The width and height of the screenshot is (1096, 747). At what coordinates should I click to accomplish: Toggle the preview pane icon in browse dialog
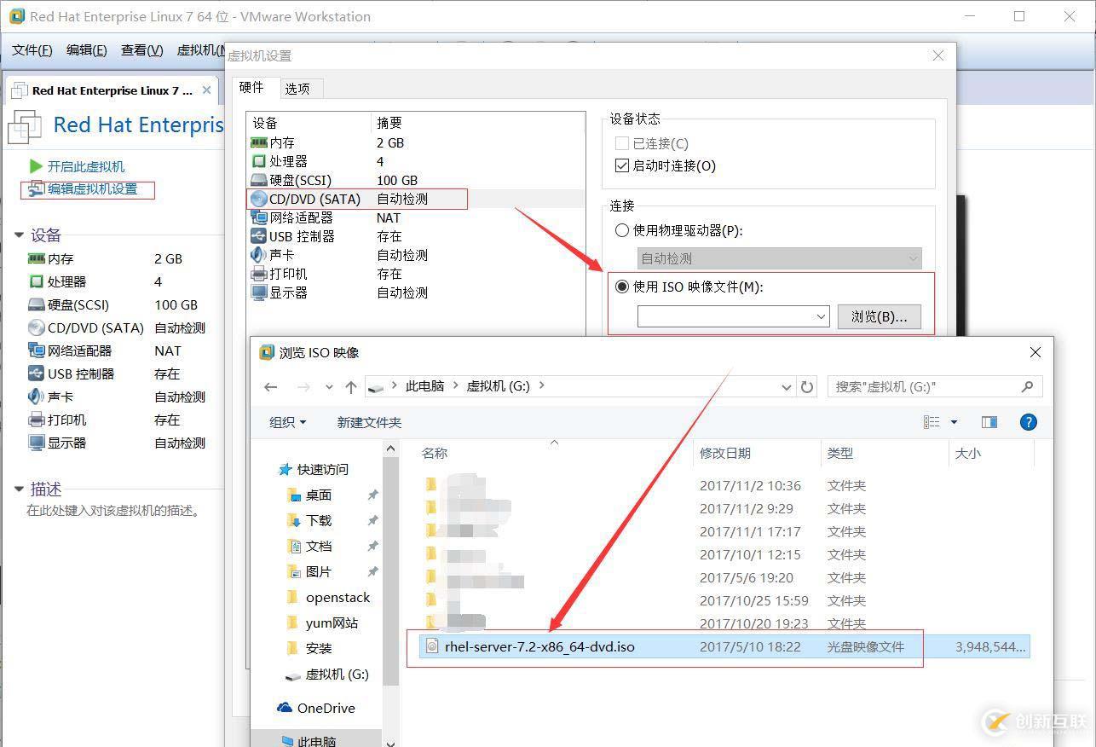coord(989,422)
